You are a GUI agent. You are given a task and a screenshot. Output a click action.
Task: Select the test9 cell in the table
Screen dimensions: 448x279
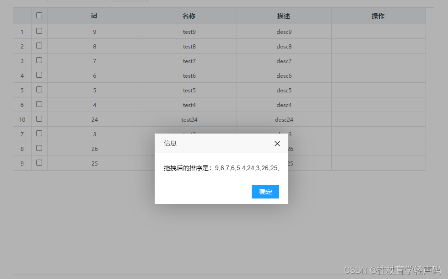tap(189, 31)
